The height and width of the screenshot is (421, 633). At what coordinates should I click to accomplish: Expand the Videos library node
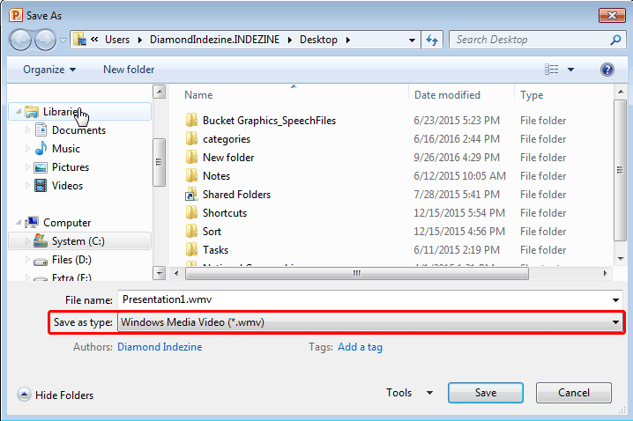coord(27,186)
